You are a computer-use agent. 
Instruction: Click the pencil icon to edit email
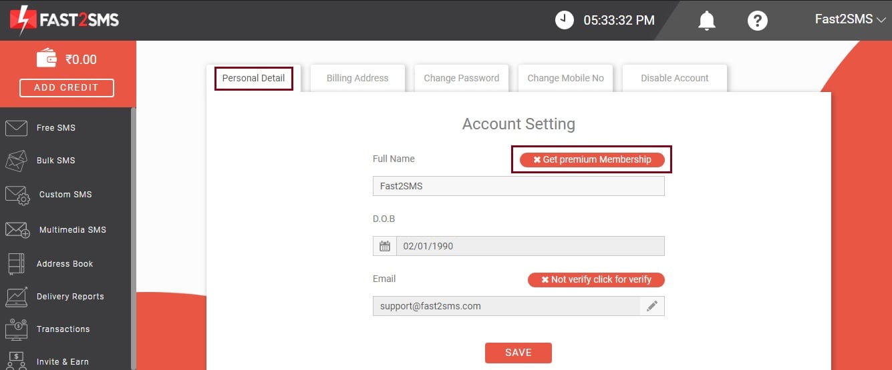click(x=652, y=306)
